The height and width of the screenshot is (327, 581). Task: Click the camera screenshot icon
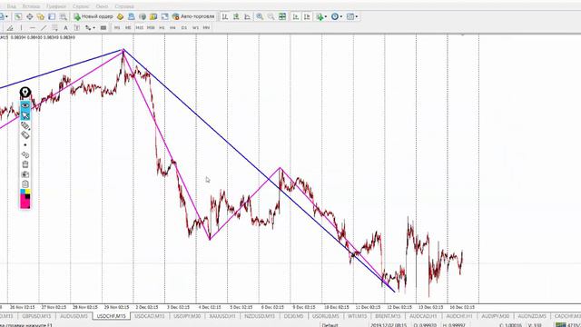click(25, 174)
